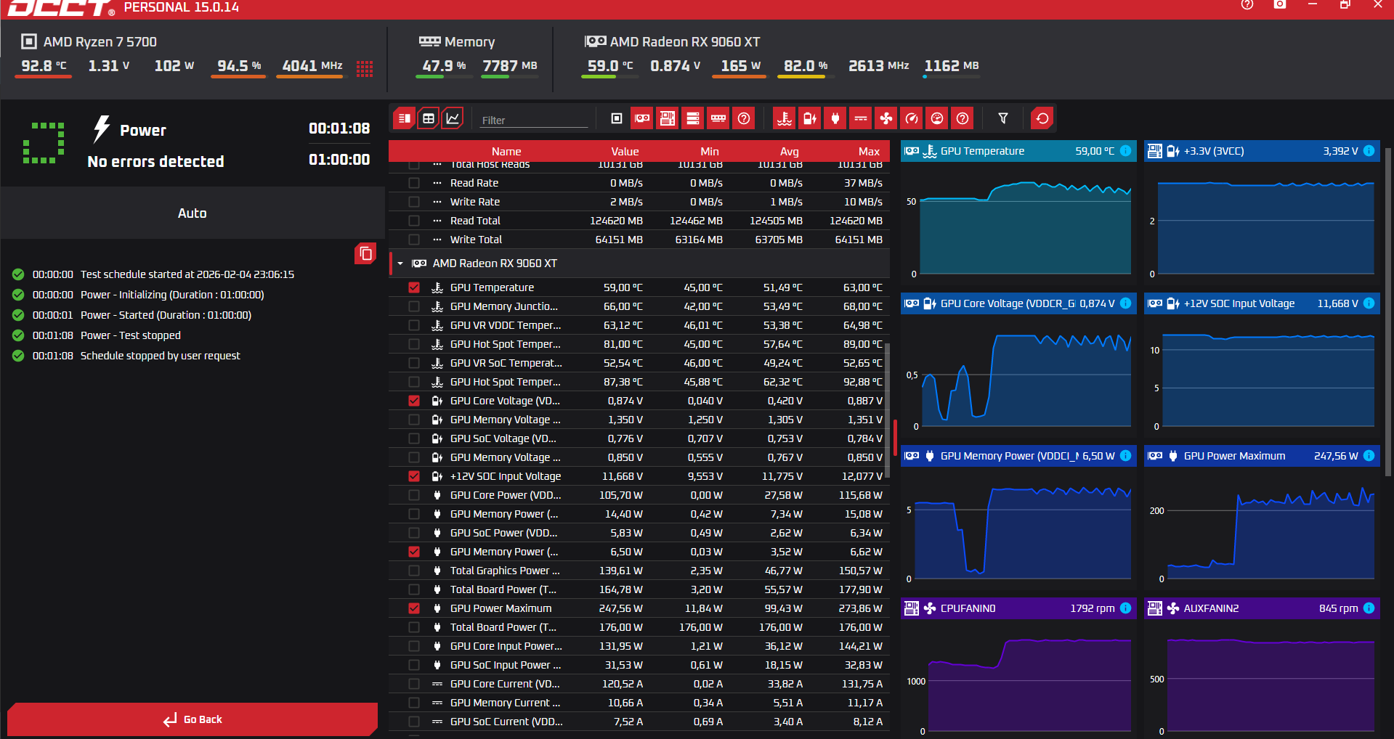Switch to table-only view
The width and height of the screenshot is (1394, 739).
[429, 118]
